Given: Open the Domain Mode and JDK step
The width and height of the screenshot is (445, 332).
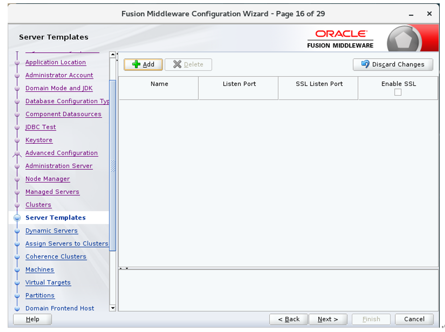Looking at the screenshot, I should (59, 88).
